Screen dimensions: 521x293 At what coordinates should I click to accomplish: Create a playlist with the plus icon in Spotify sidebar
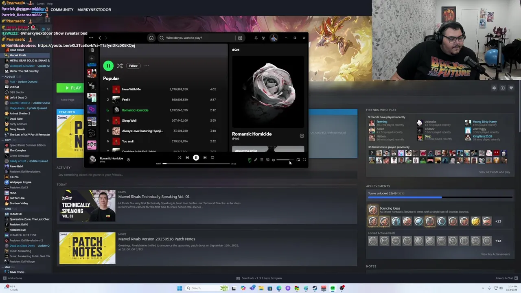92,58
